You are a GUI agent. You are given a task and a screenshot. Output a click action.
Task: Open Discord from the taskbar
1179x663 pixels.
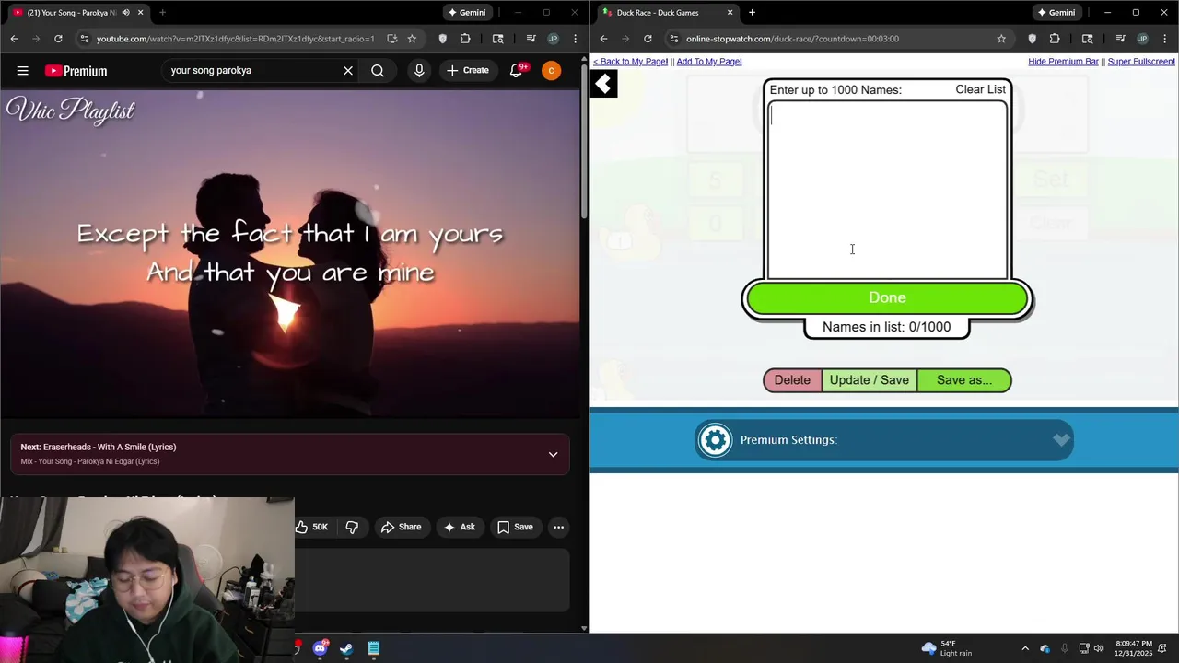pyautogui.click(x=320, y=648)
